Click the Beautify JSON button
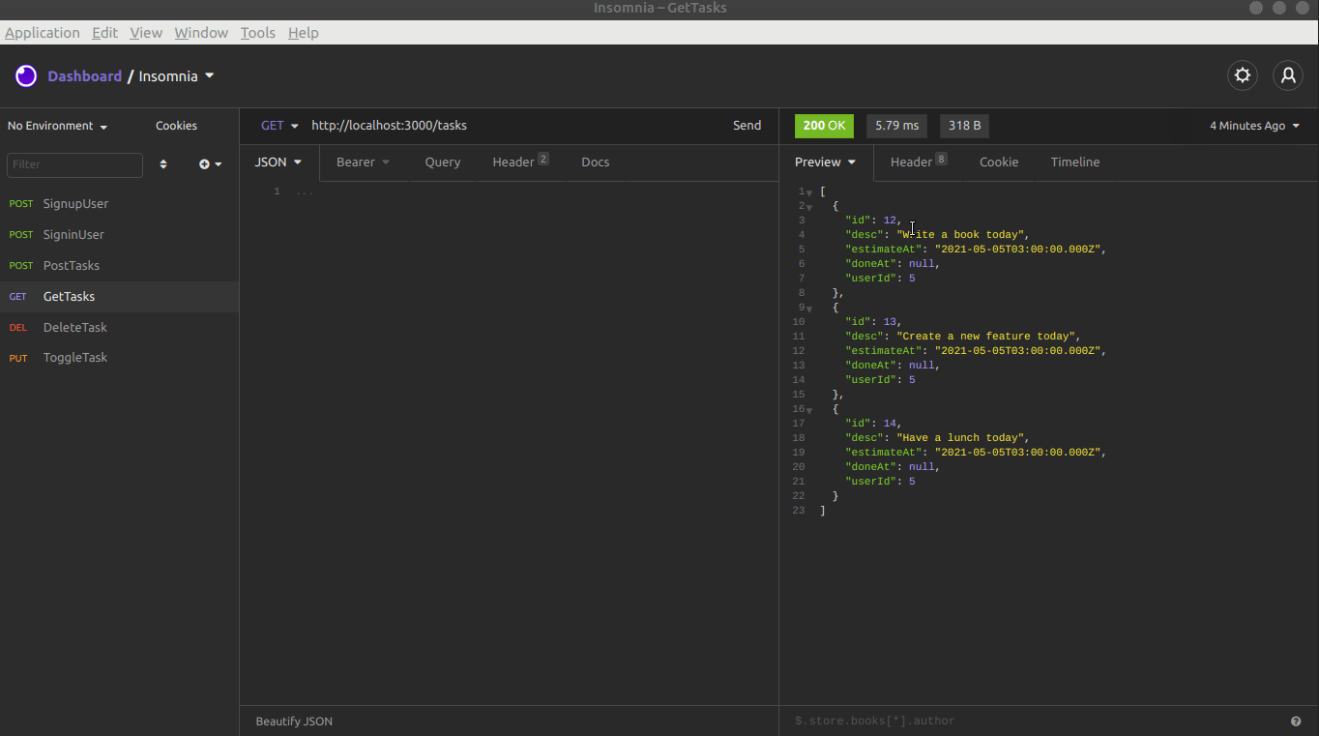Screen dimensions: 1319x736 point(293,721)
